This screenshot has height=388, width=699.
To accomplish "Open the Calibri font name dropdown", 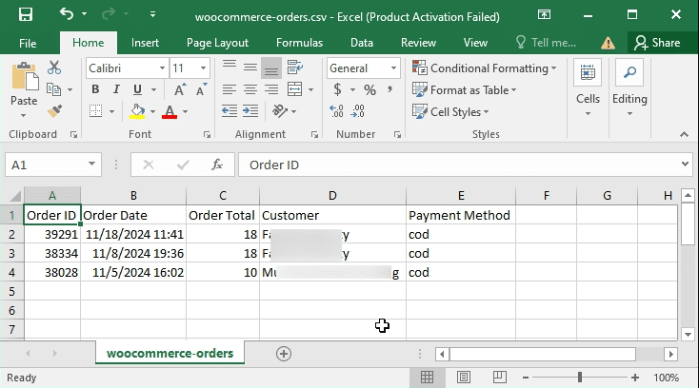I will (162, 68).
